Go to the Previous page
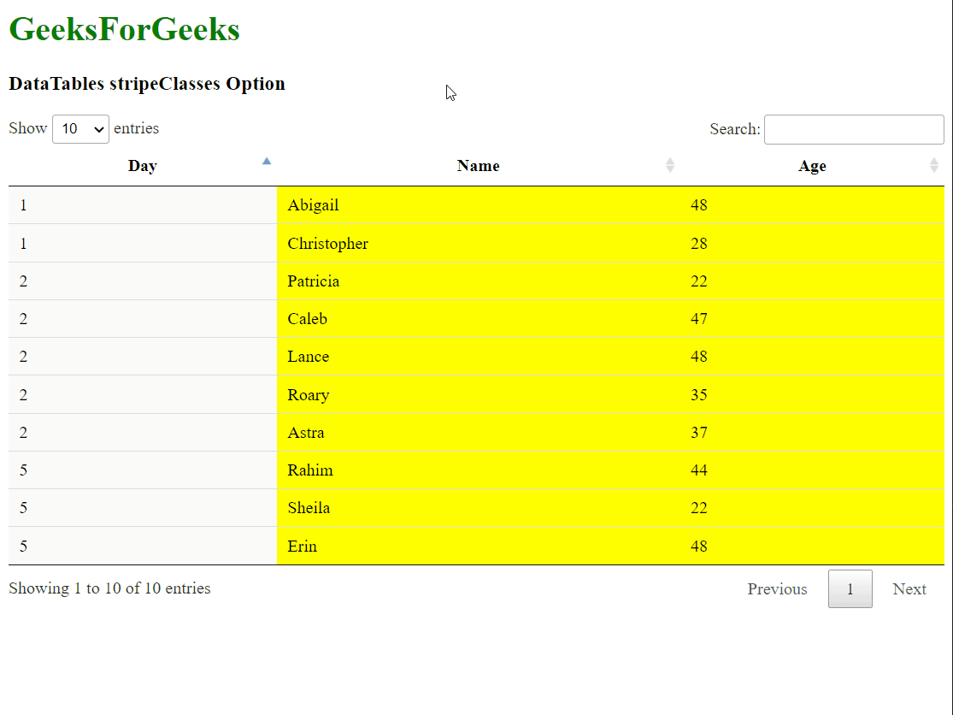The image size is (953, 715). (777, 589)
